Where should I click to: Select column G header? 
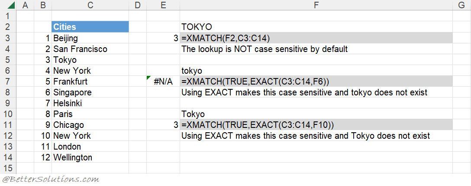(461, 6)
